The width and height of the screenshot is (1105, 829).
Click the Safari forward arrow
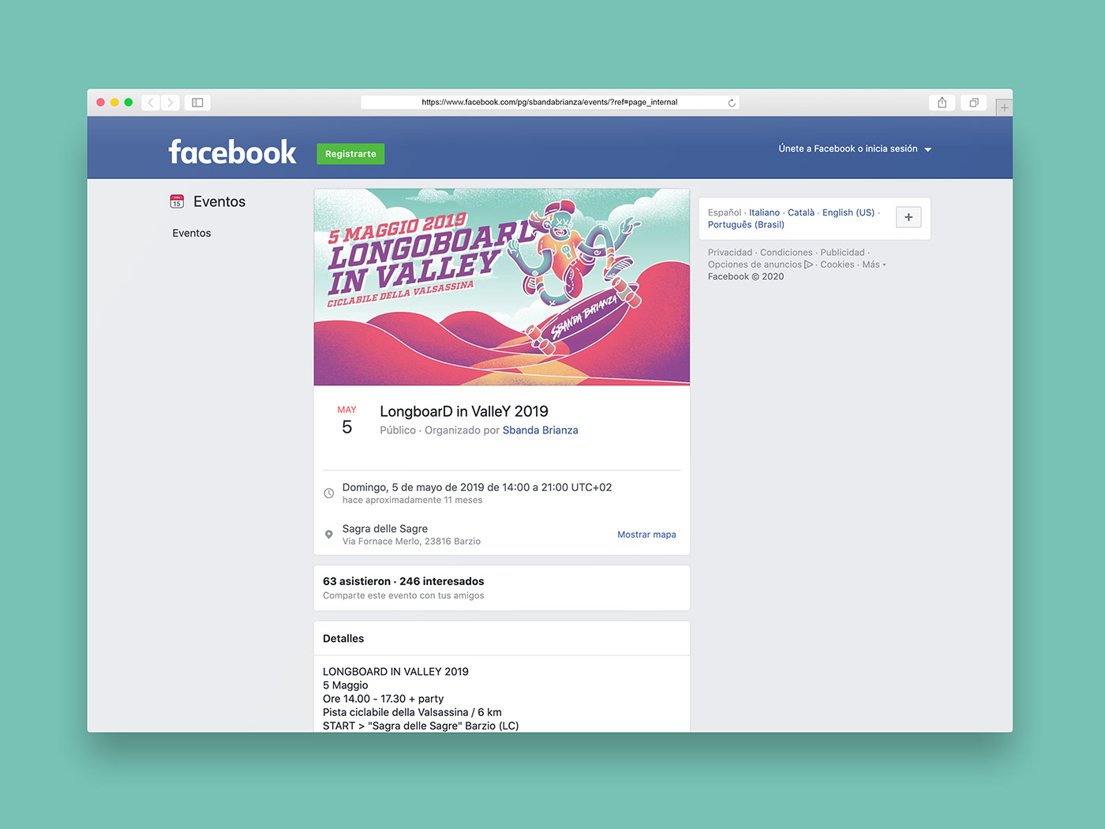coord(170,103)
